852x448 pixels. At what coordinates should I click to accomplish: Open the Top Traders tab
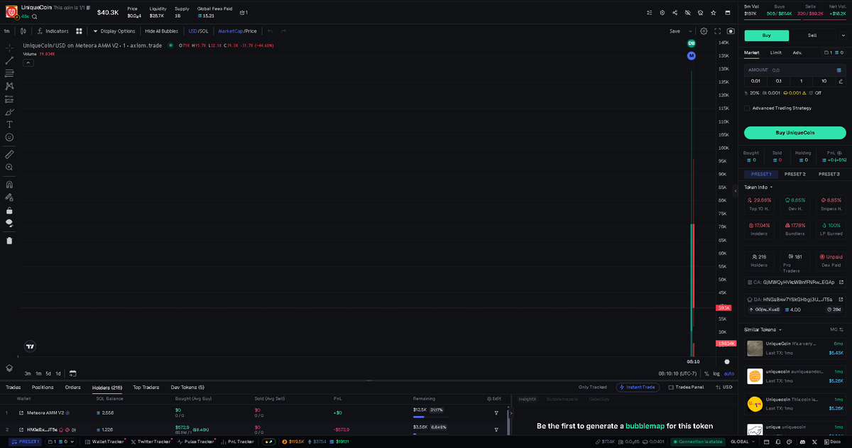[146, 388]
